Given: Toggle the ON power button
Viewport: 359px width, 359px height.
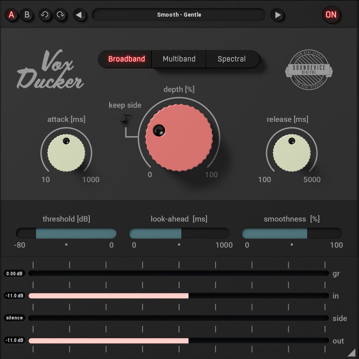Looking at the screenshot, I should coord(331,15).
